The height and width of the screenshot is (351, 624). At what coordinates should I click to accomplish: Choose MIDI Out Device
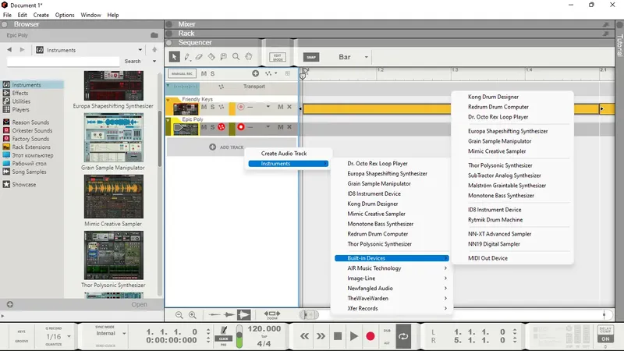click(x=487, y=258)
